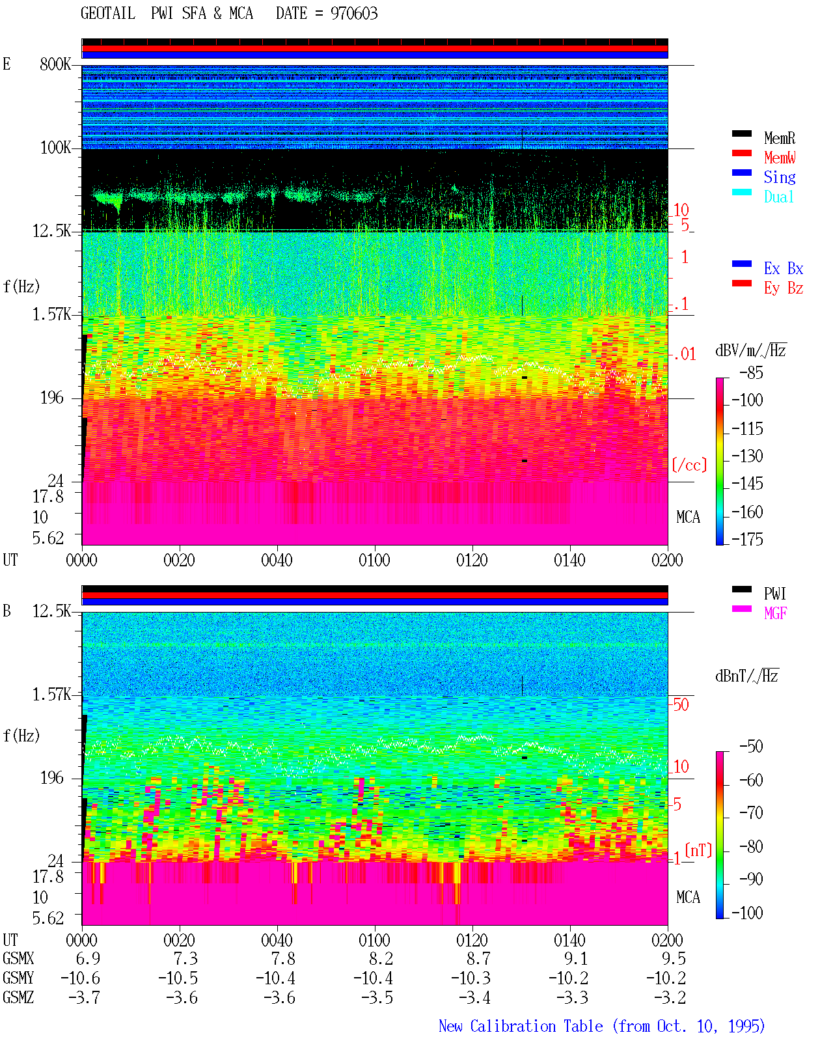The width and height of the screenshot is (833, 1037).
Task: Click the GSMY value -10.3
Action: (471, 978)
